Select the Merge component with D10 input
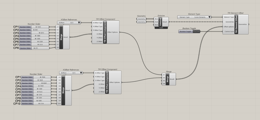This screenshot has height=120, width=260. [63, 90]
